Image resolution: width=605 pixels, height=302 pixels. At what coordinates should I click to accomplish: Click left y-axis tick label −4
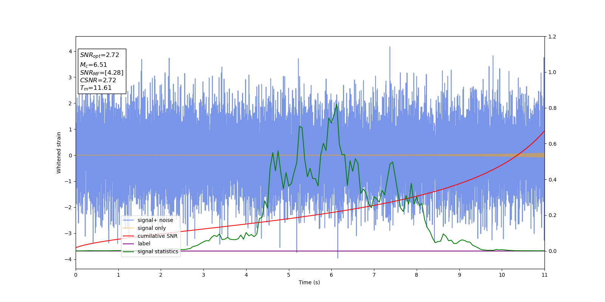[68, 259]
